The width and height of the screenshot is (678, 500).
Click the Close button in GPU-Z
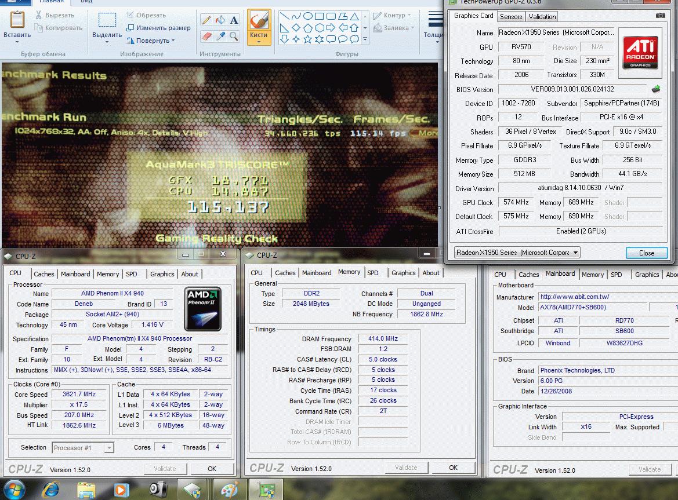(647, 253)
